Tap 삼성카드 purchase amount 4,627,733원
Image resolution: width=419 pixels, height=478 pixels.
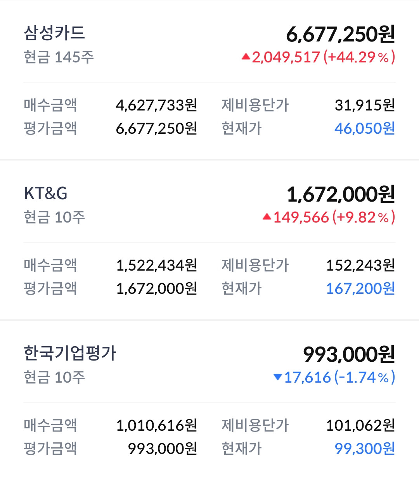157,105
